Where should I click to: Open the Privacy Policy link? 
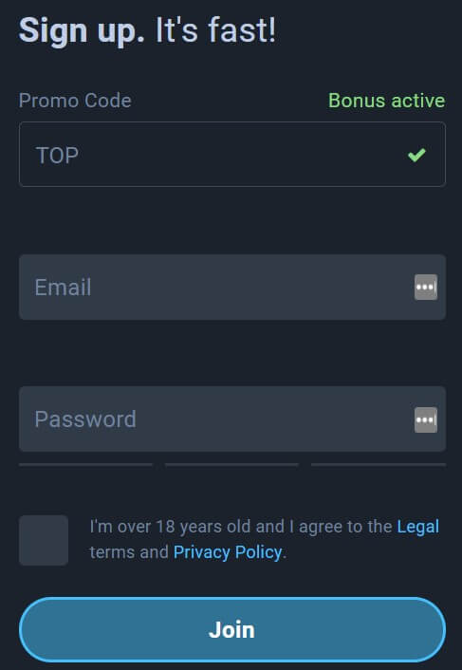(x=228, y=552)
